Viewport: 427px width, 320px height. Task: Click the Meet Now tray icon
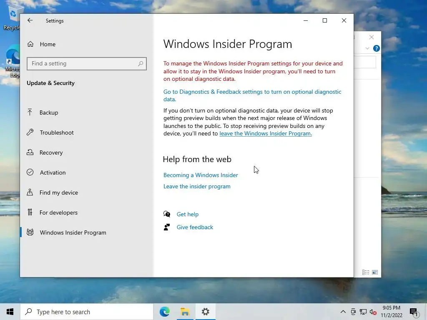(353, 312)
